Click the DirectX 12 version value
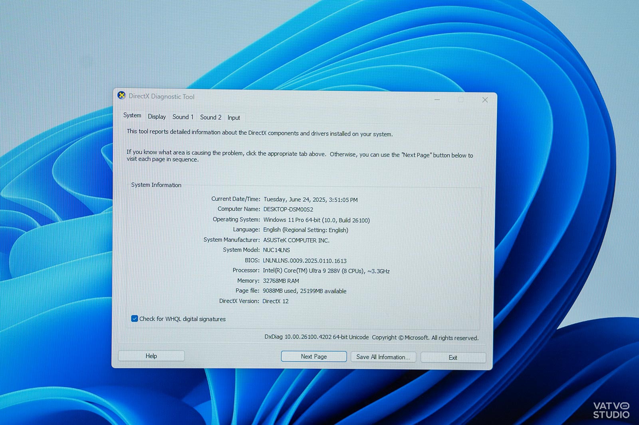Screen dimensions: 639x425 [276, 301]
